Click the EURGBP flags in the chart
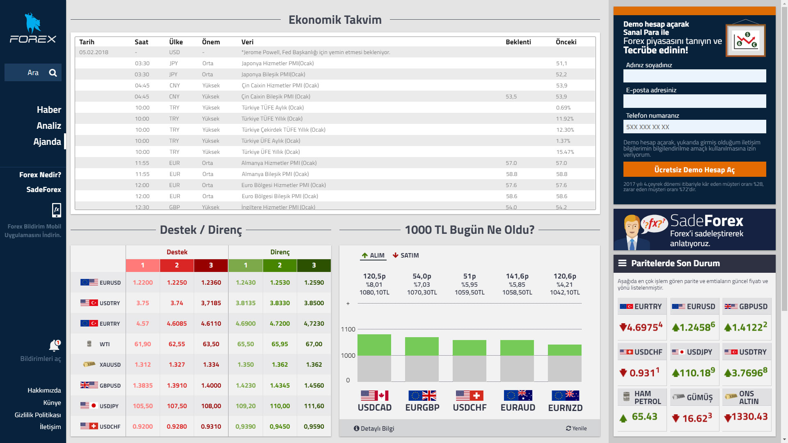 point(422,395)
